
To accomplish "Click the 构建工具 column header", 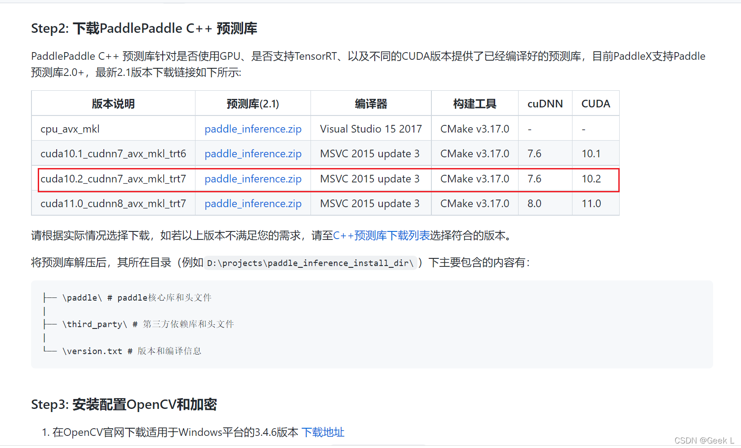I will (x=475, y=103).
